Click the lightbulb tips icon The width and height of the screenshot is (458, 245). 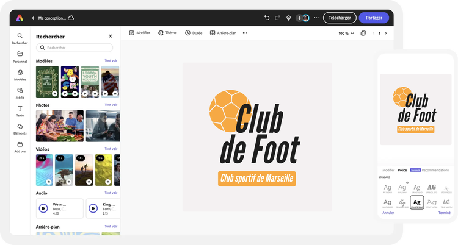tap(288, 18)
